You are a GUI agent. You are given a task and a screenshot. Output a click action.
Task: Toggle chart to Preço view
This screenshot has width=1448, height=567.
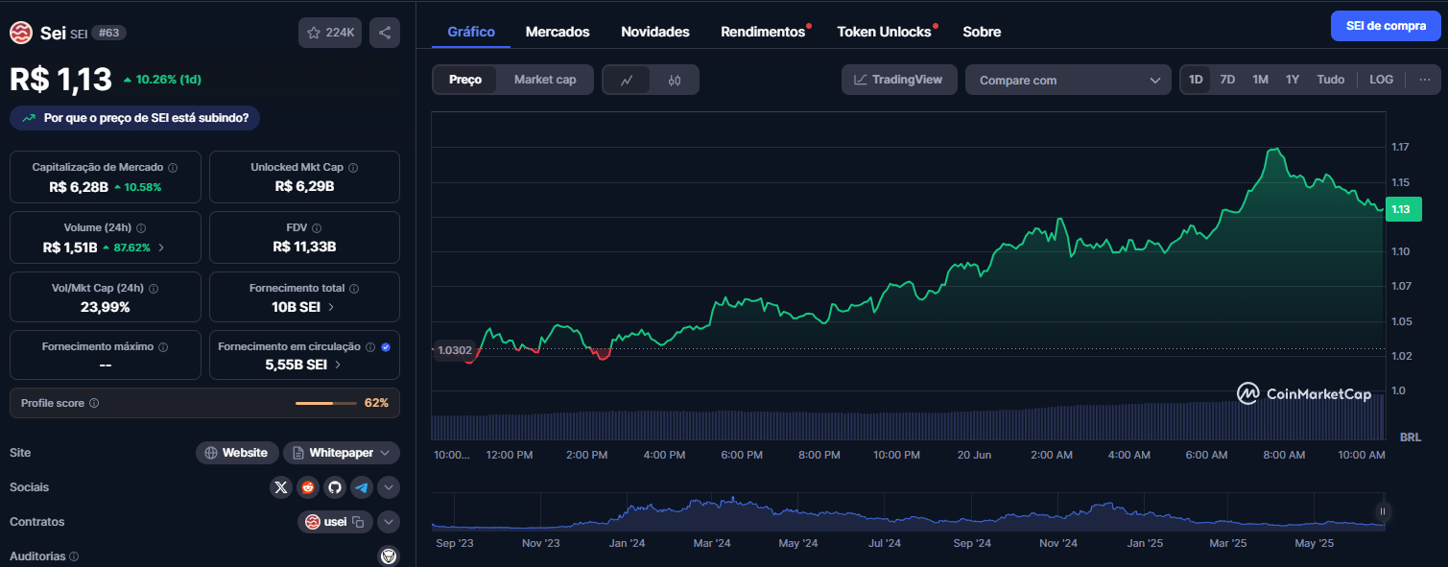pos(465,80)
